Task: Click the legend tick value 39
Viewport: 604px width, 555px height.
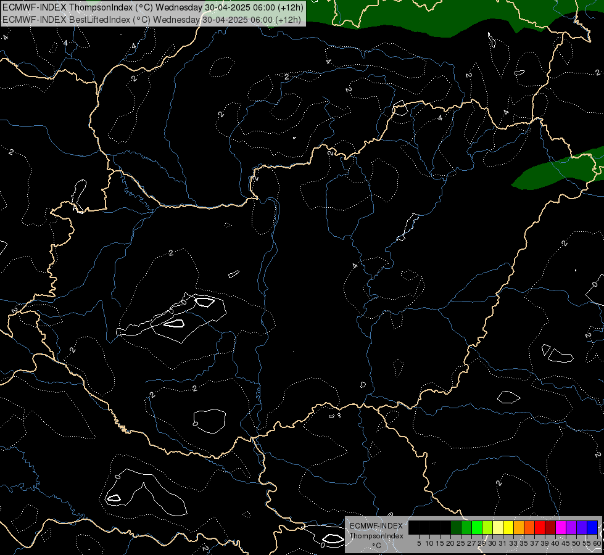Action: click(x=545, y=543)
